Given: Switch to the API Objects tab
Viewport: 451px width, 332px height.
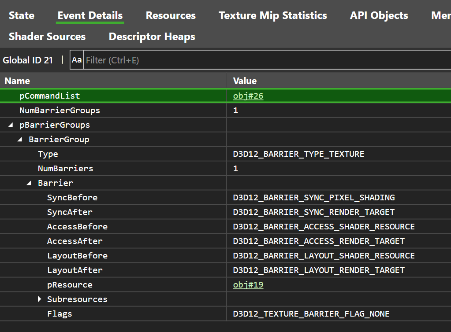Looking at the screenshot, I should [379, 15].
